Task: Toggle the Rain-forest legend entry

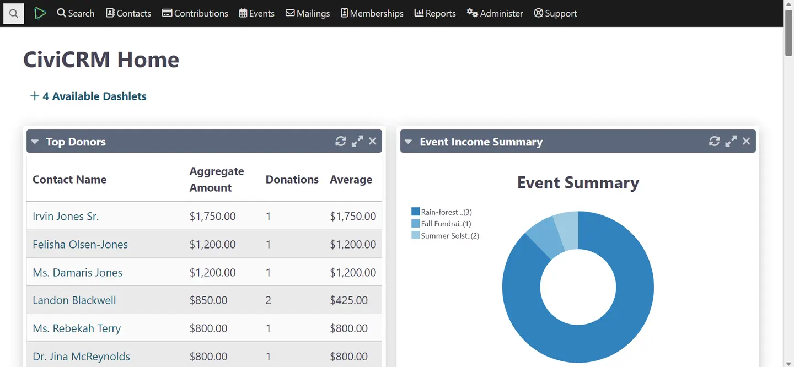Action: click(x=444, y=212)
